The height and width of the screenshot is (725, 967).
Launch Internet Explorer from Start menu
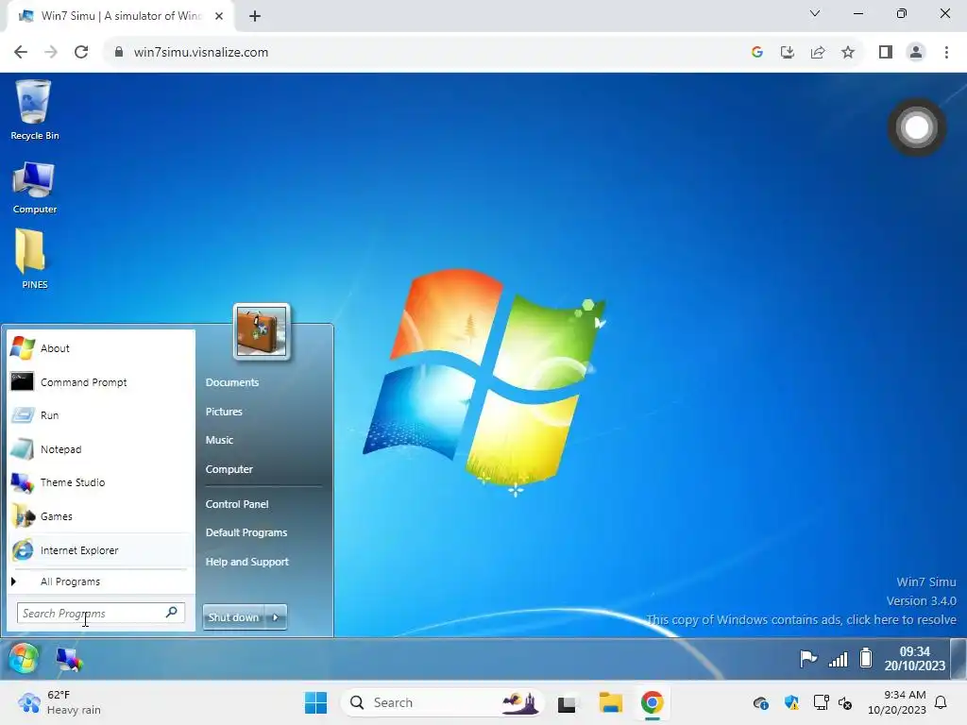pyautogui.click(x=98, y=550)
